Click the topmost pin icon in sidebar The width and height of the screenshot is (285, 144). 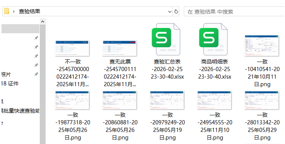pyautogui.click(x=36, y=38)
